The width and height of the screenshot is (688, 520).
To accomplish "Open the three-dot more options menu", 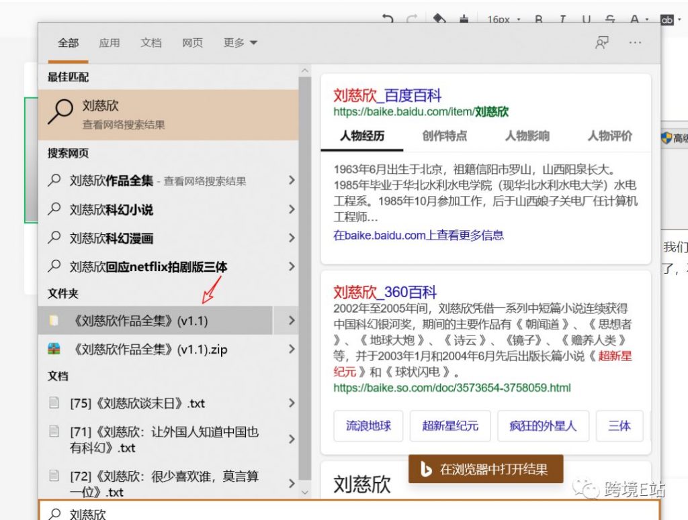I will point(635,42).
